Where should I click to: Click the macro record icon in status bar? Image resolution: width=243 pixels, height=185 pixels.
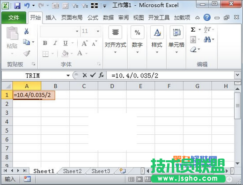pos(27,179)
